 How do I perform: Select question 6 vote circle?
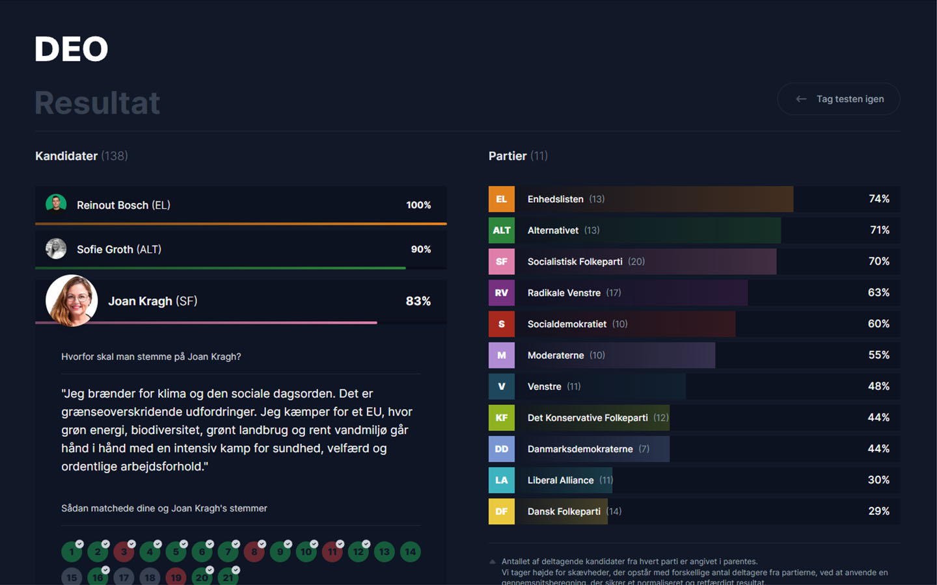[202, 552]
